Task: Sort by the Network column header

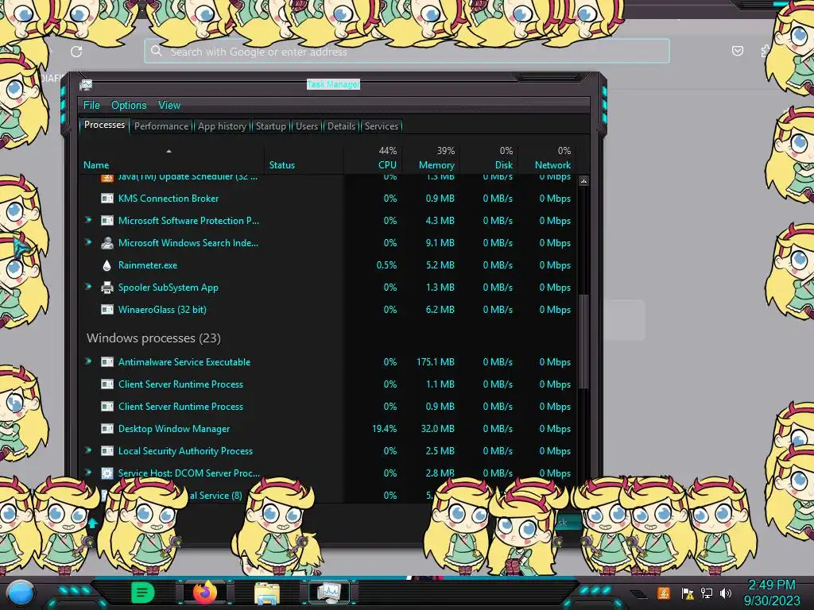Action: [552, 165]
